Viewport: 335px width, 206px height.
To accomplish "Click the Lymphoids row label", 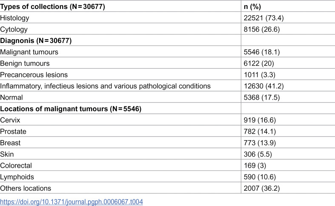I will (17, 177).
